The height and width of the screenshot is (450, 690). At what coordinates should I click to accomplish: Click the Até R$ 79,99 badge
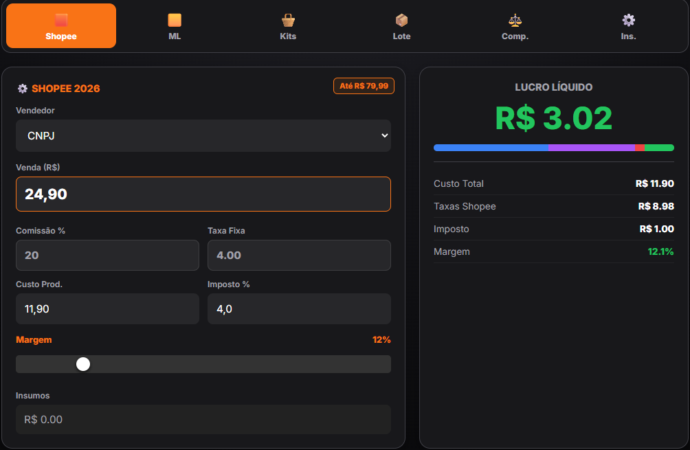[364, 86]
